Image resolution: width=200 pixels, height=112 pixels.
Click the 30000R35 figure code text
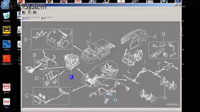click(173, 105)
